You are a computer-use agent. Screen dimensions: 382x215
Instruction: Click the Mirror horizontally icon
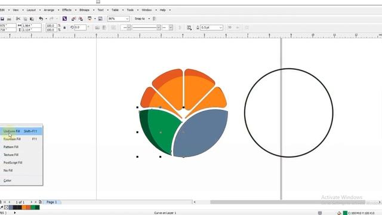coord(97,27)
